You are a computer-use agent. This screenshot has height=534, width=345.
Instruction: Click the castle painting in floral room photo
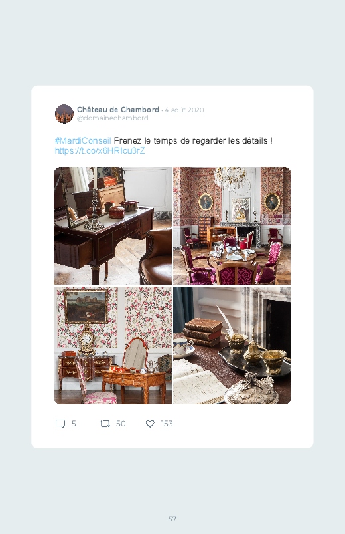[x=86, y=306]
